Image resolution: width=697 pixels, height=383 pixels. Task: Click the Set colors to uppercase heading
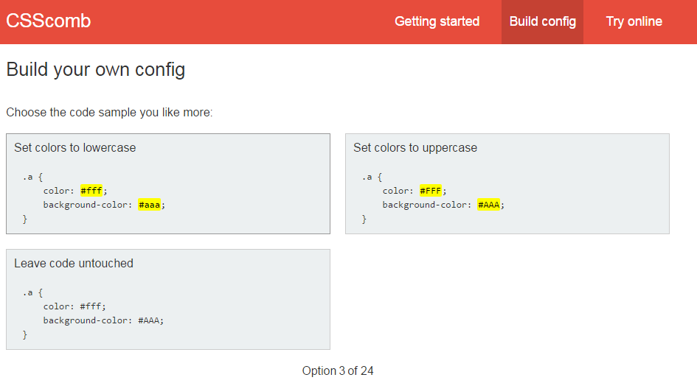tap(415, 148)
